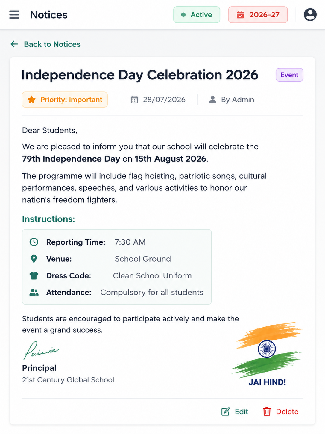This screenshot has height=434, width=325.
Task: Click the t-shirt Dress Code icon
Action: point(34,275)
